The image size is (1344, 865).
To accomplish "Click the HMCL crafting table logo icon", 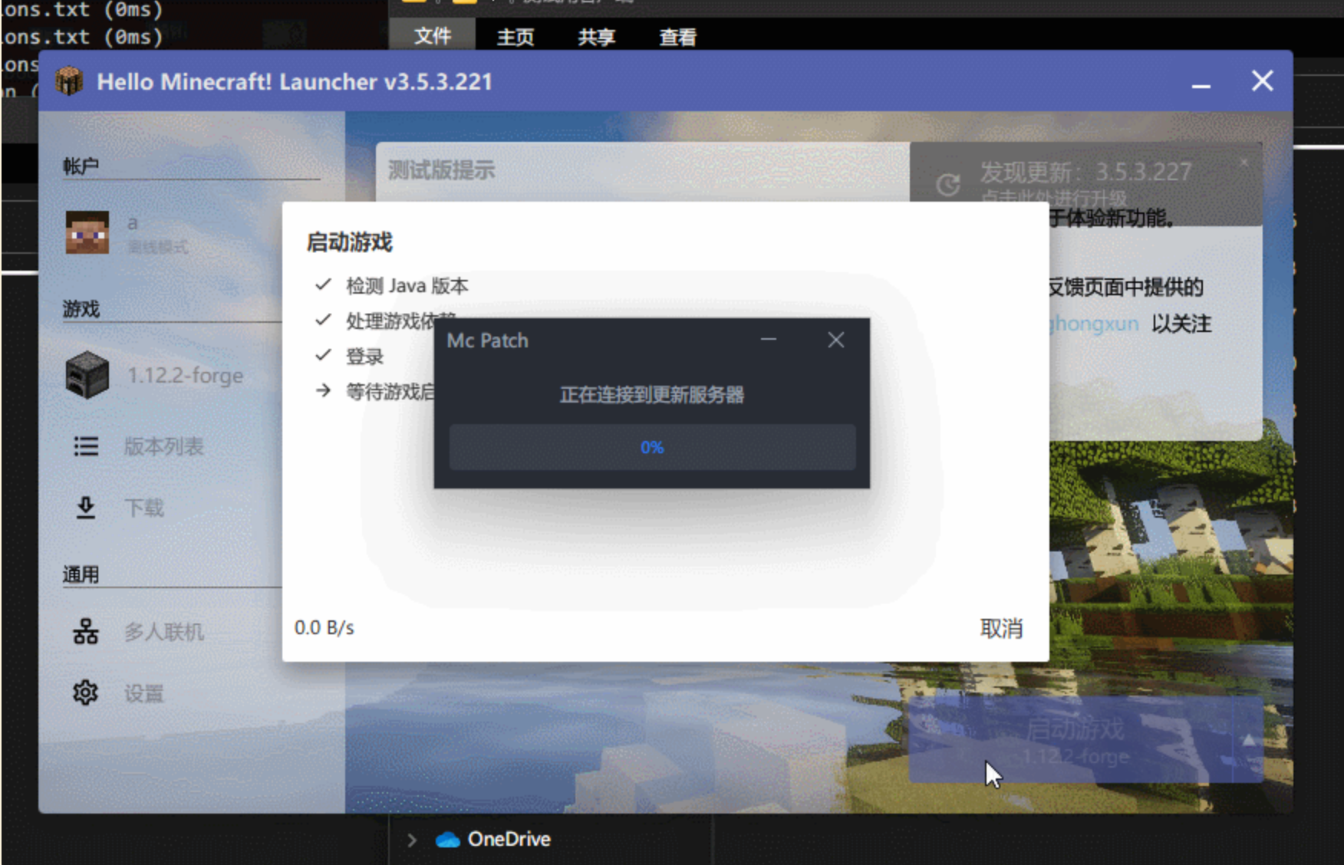I will click(69, 81).
